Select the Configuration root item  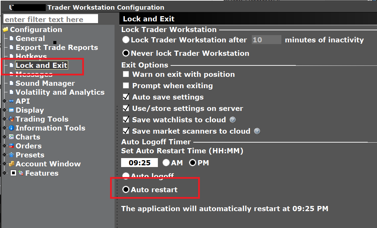[x=36, y=30]
